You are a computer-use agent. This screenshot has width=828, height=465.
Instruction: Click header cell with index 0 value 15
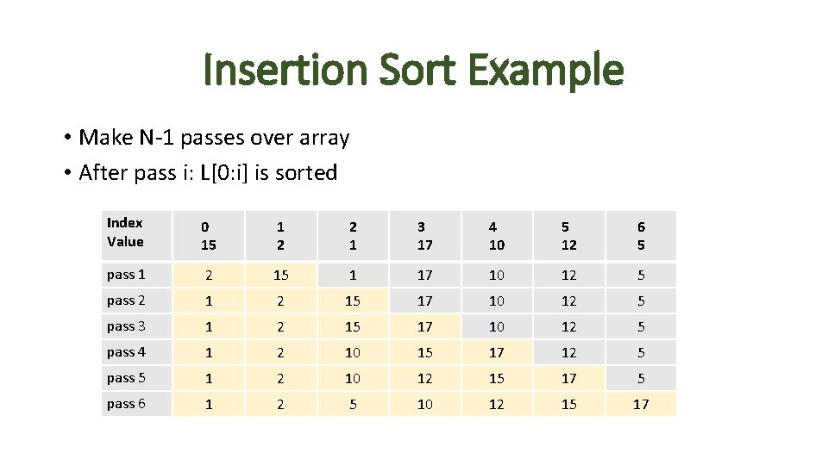click(208, 236)
